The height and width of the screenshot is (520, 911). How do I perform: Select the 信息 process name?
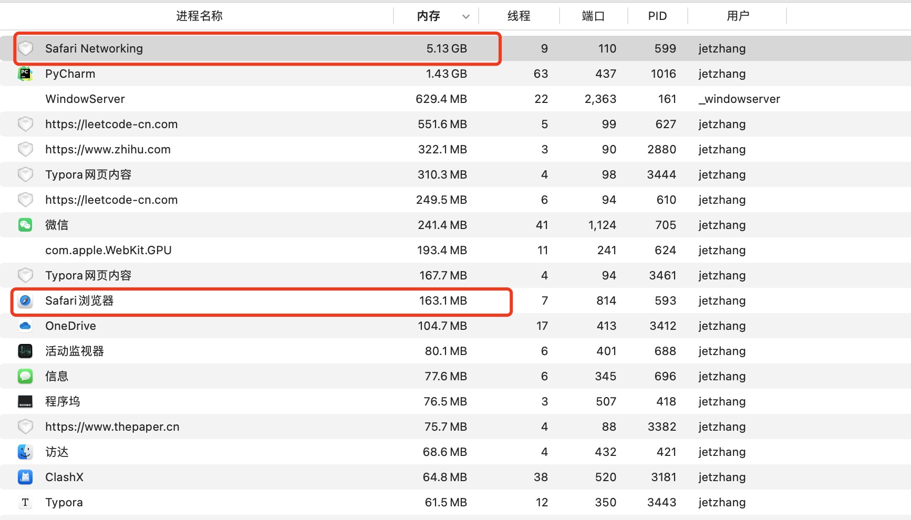click(57, 376)
